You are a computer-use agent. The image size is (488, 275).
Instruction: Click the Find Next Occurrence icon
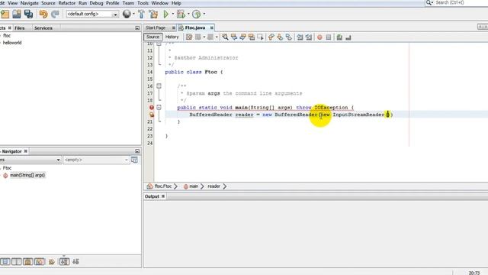click(x=242, y=37)
